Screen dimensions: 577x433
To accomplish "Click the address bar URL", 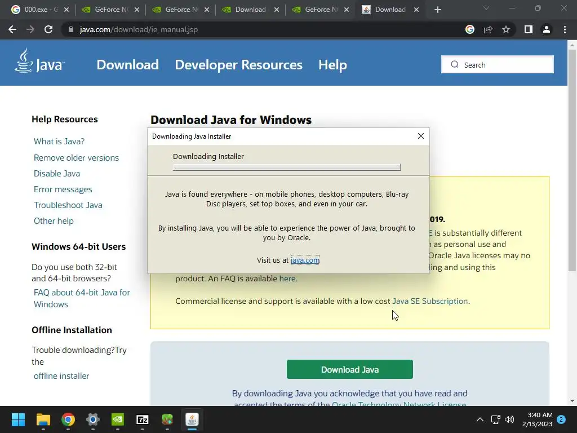I will (x=139, y=29).
